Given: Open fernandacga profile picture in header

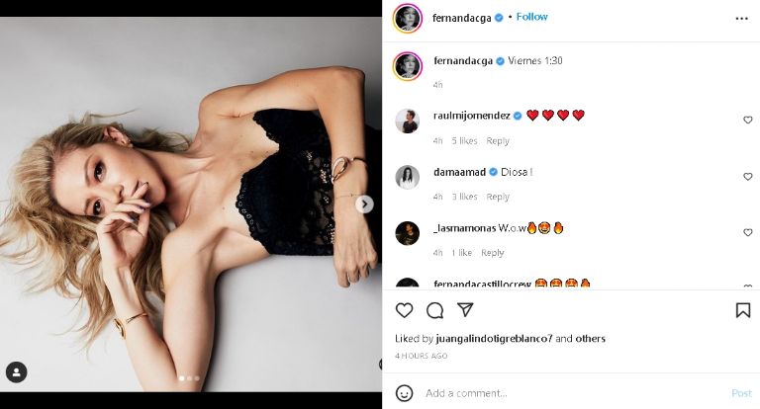Looking at the screenshot, I should [x=407, y=18].
